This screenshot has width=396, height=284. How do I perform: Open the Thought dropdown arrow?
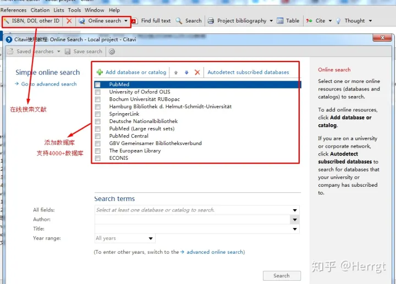click(370, 21)
